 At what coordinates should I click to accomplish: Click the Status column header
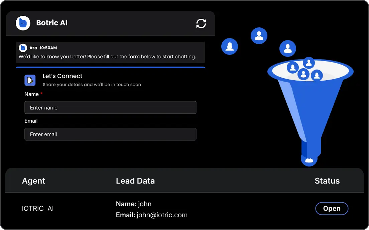(x=327, y=181)
